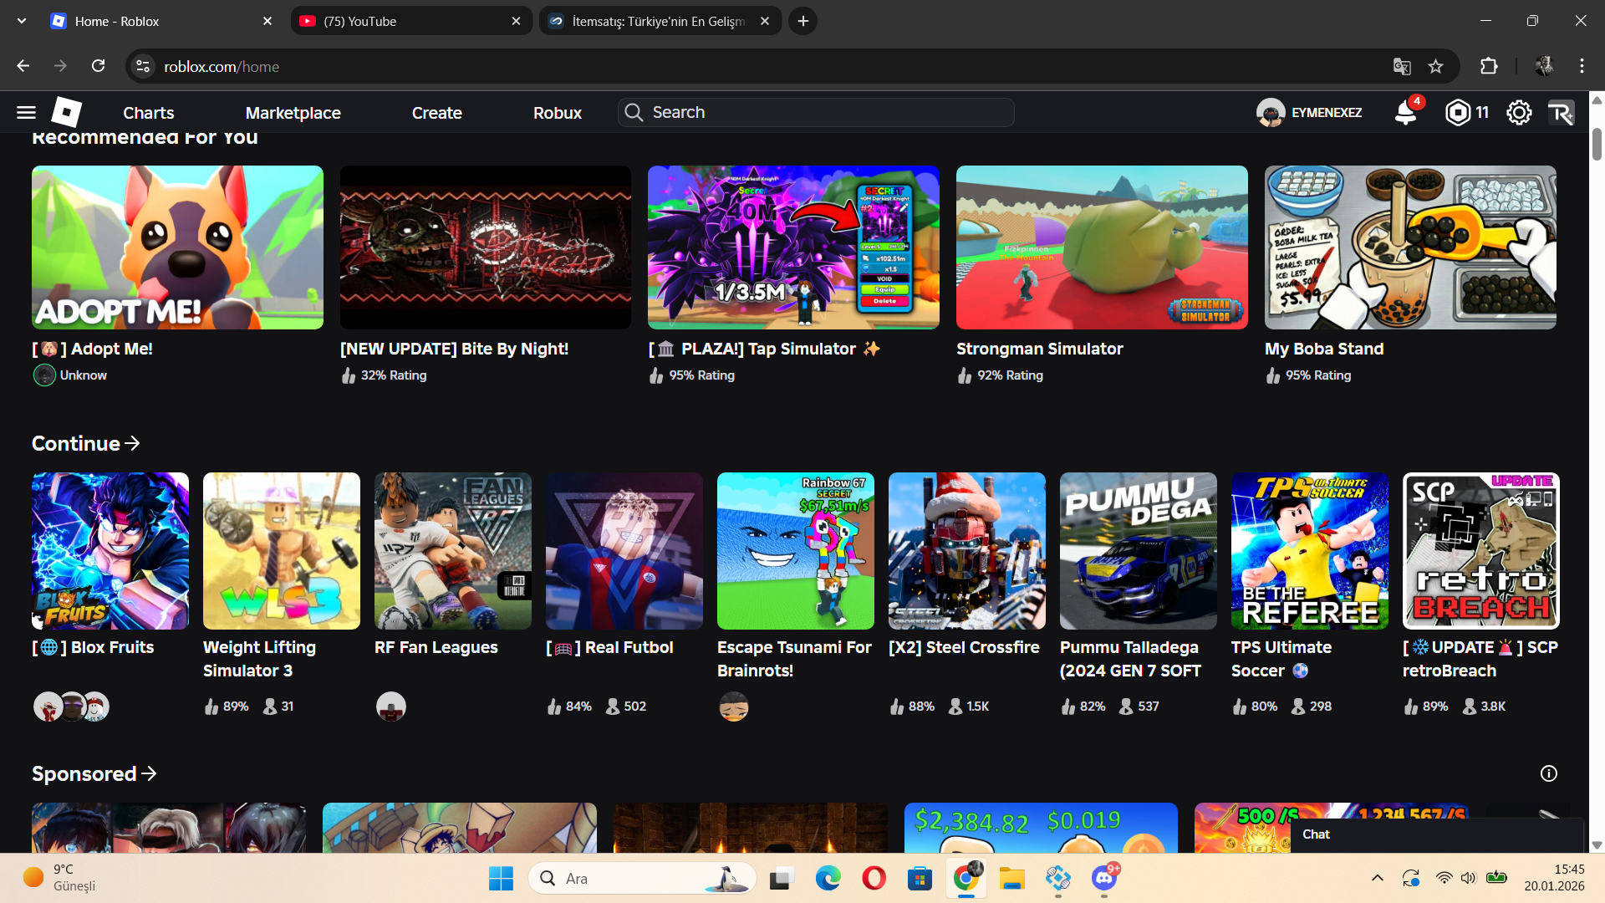Viewport: 1605px width, 903px height.
Task: Open PLAZA Tap Simulator title link
Action: pyautogui.click(x=764, y=349)
